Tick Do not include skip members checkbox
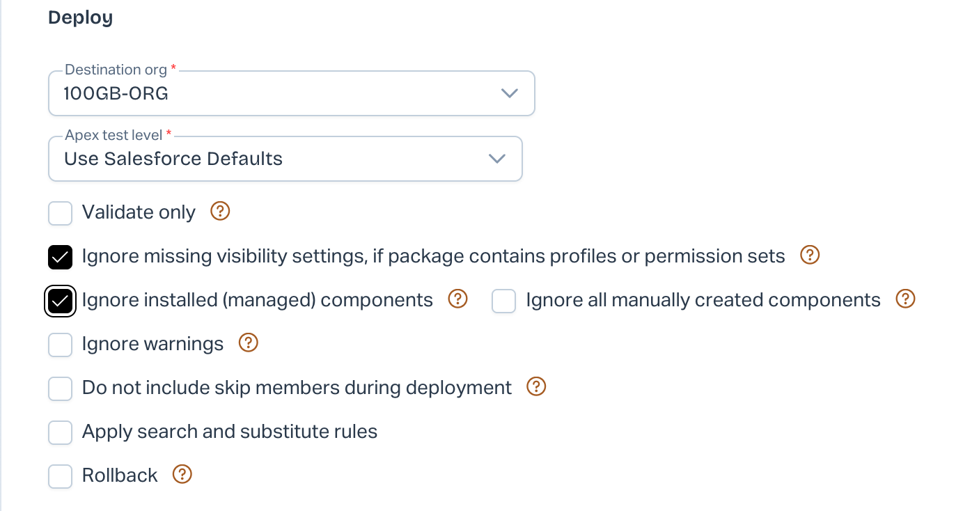 61,388
